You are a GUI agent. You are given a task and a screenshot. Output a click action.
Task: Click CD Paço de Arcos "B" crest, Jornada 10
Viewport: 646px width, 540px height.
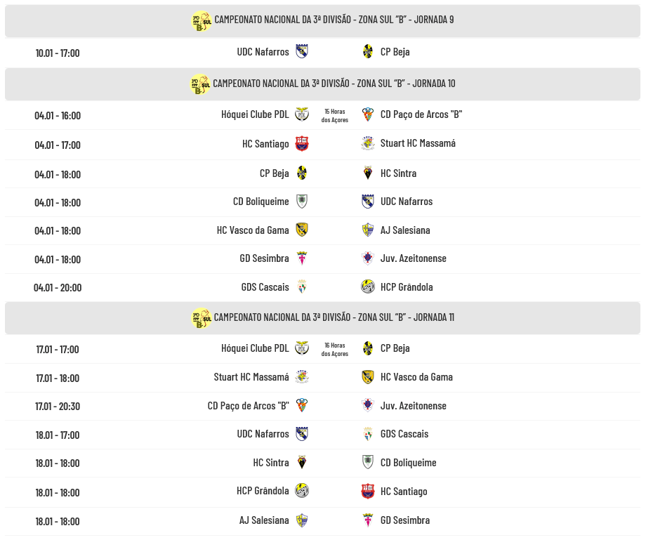tap(368, 114)
